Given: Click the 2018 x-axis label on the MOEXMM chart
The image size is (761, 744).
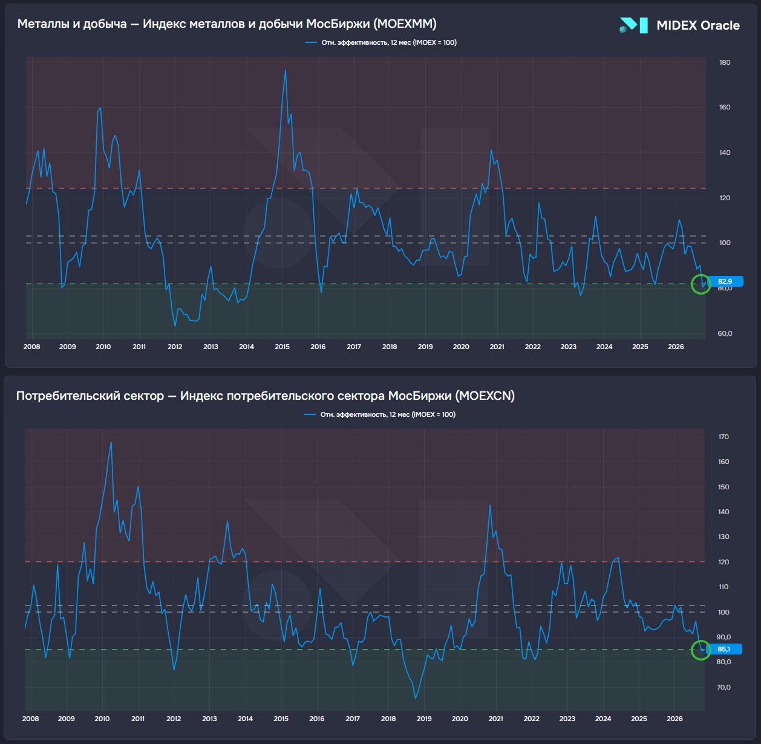Looking at the screenshot, I should click(390, 347).
